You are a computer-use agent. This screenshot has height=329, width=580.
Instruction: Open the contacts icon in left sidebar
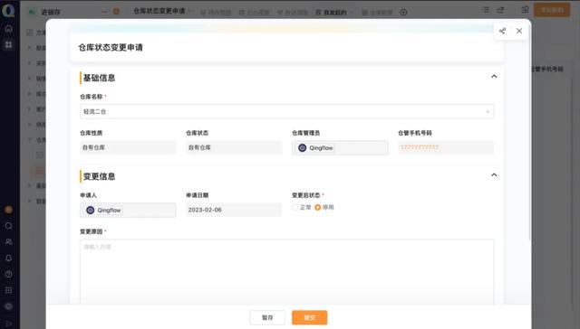pyautogui.click(x=8, y=242)
